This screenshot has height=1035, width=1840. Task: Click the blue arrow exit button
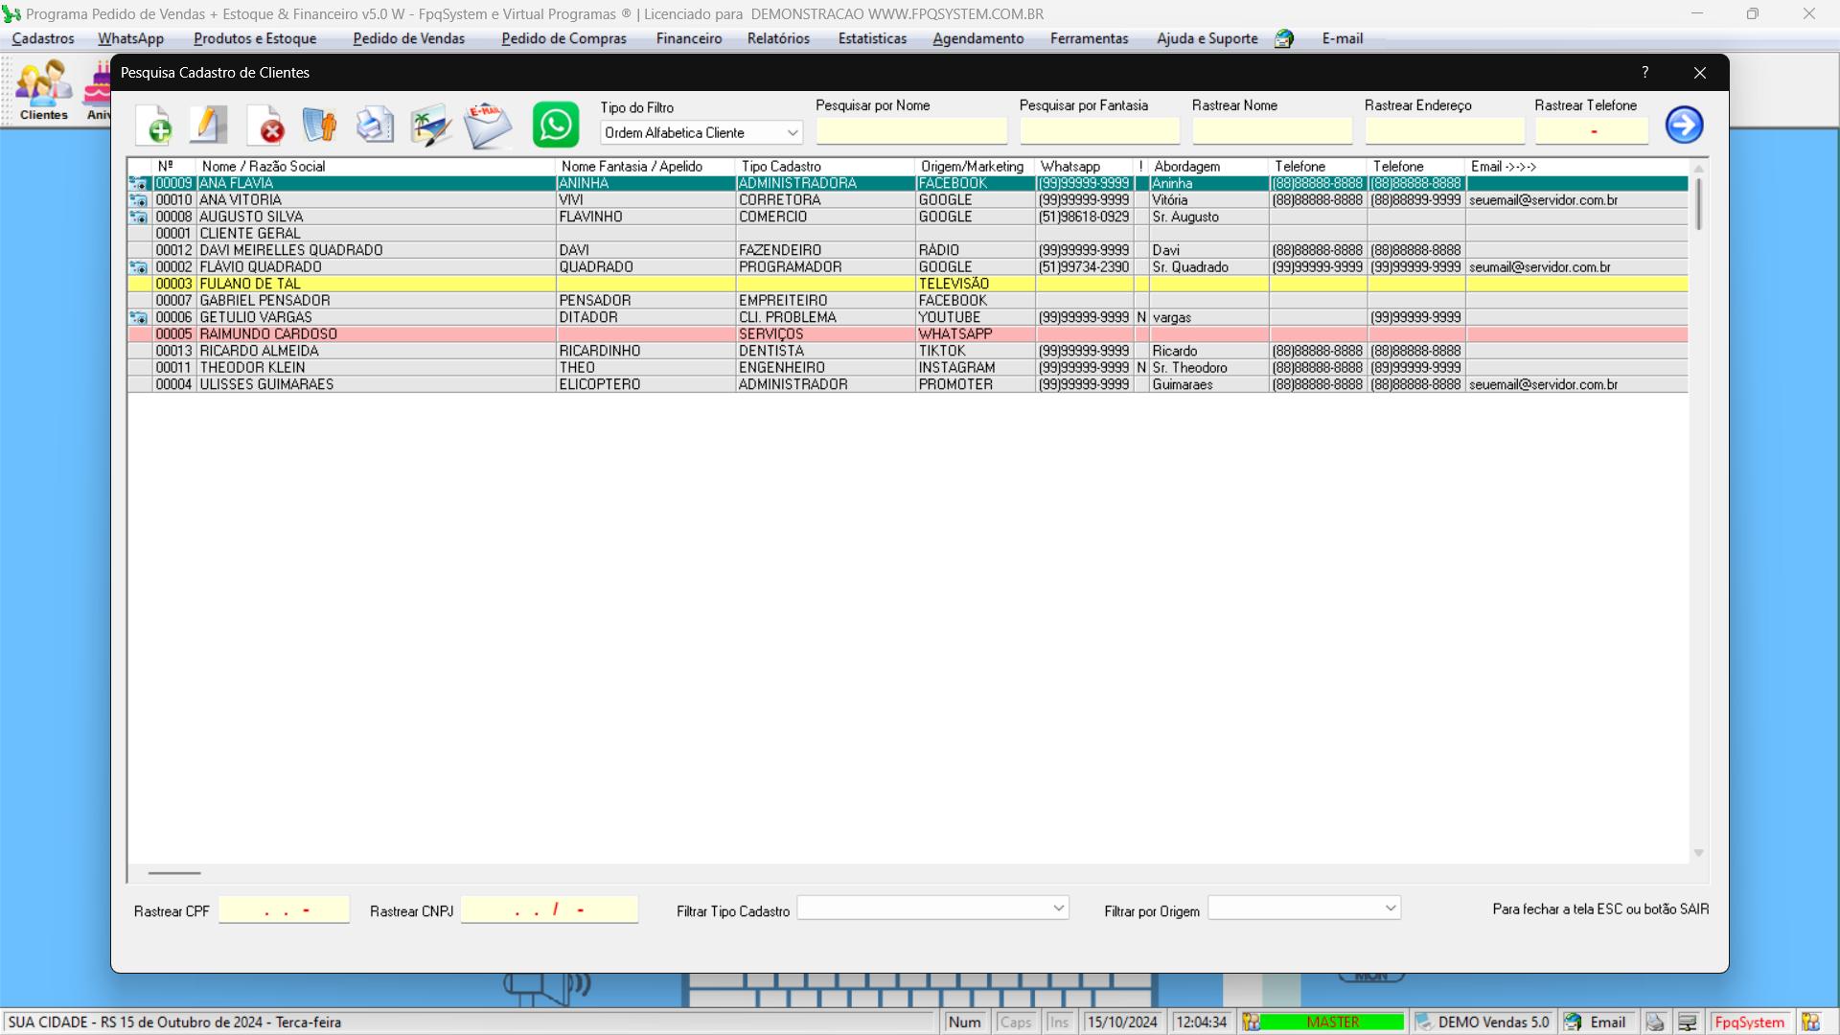(x=1684, y=125)
